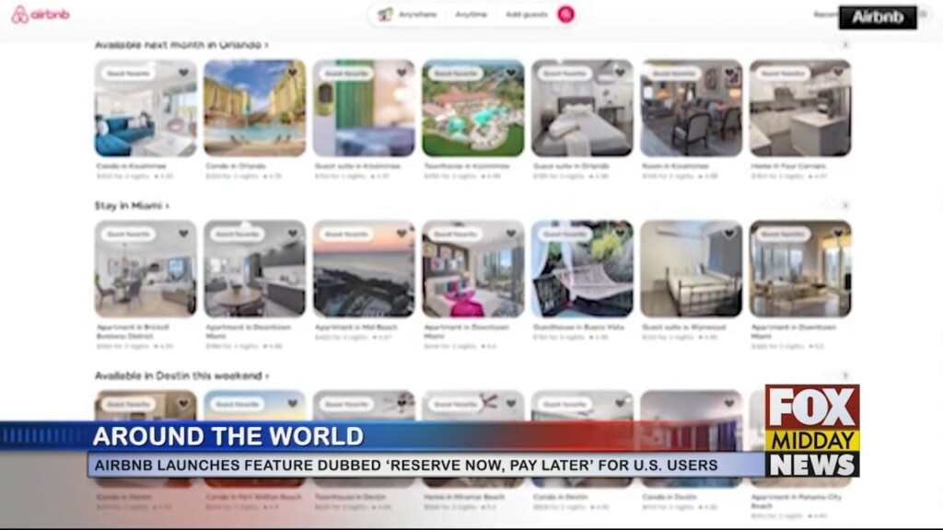Save Apartment in Brickell Business District via heart
The image size is (943, 530).
(x=183, y=234)
